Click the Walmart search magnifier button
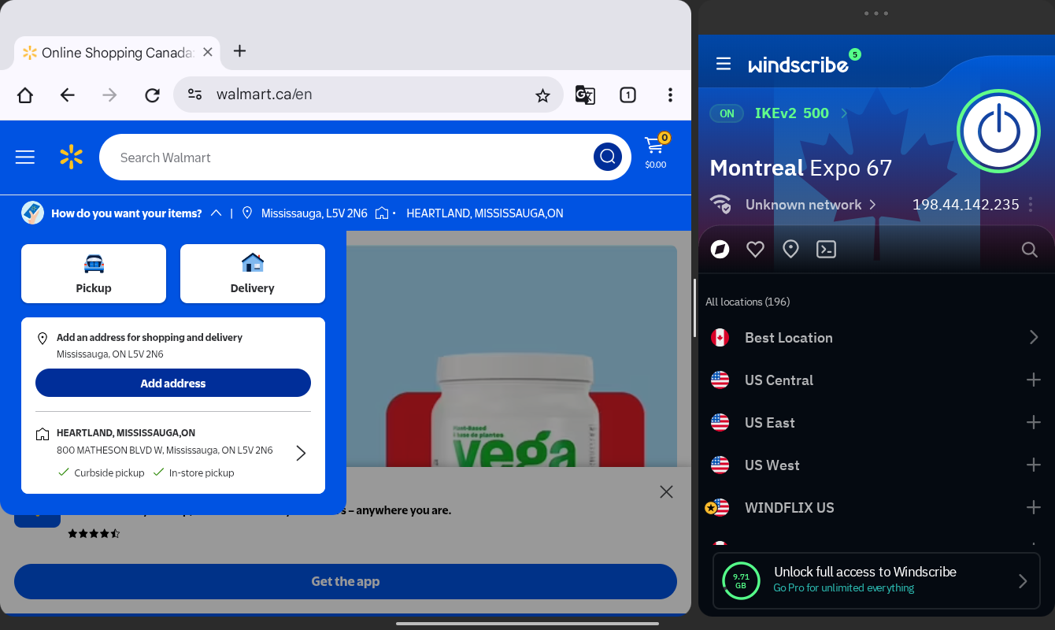 point(607,157)
